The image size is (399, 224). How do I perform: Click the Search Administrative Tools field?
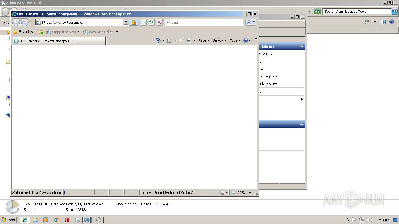pyautogui.click(x=357, y=12)
